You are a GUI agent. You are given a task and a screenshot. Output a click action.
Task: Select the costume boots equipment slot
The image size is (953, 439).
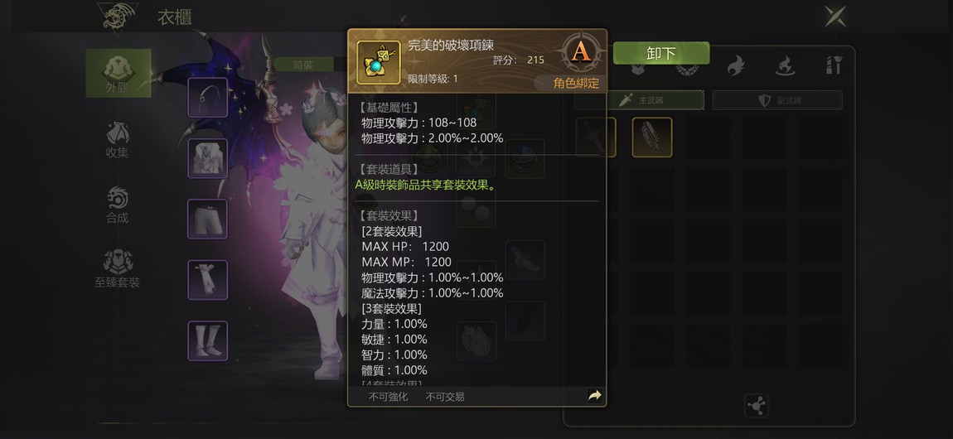click(x=208, y=340)
